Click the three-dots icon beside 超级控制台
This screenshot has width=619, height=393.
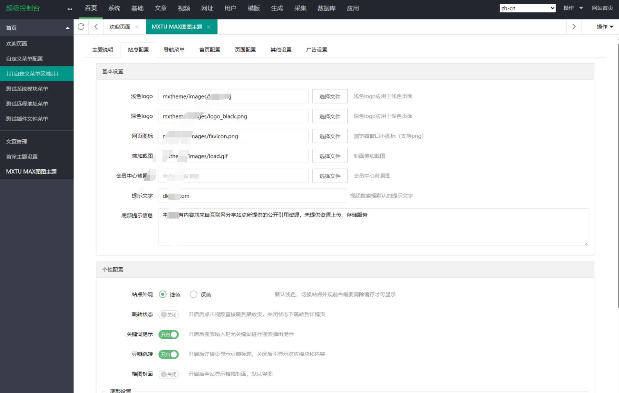click(x=70, y=9)
